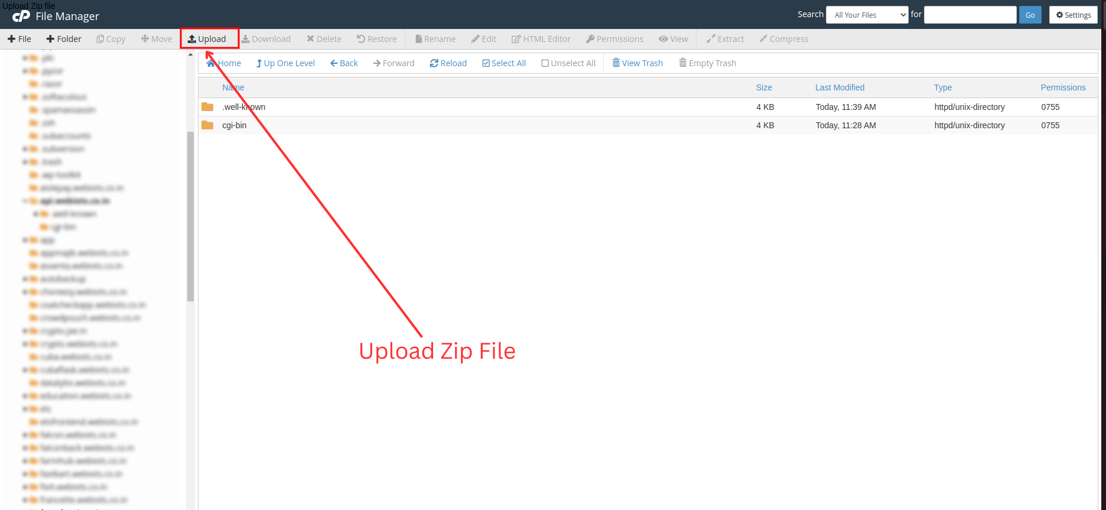Screen dimensions: 1106x510
Task: Open View Trash
Action: tap(637, 63)
